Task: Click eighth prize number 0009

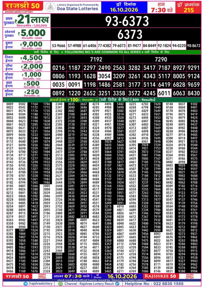Action: 10,104
